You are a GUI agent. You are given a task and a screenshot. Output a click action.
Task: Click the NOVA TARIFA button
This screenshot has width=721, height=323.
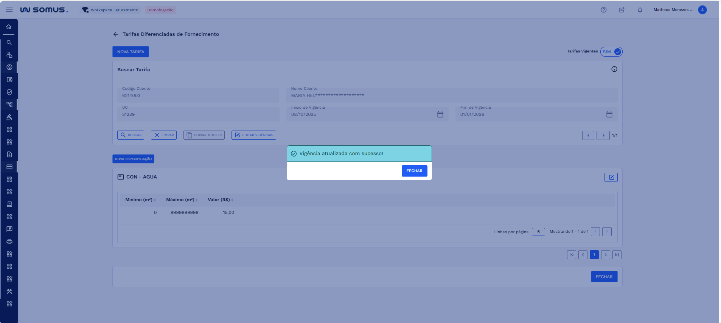tap(131, 52)
